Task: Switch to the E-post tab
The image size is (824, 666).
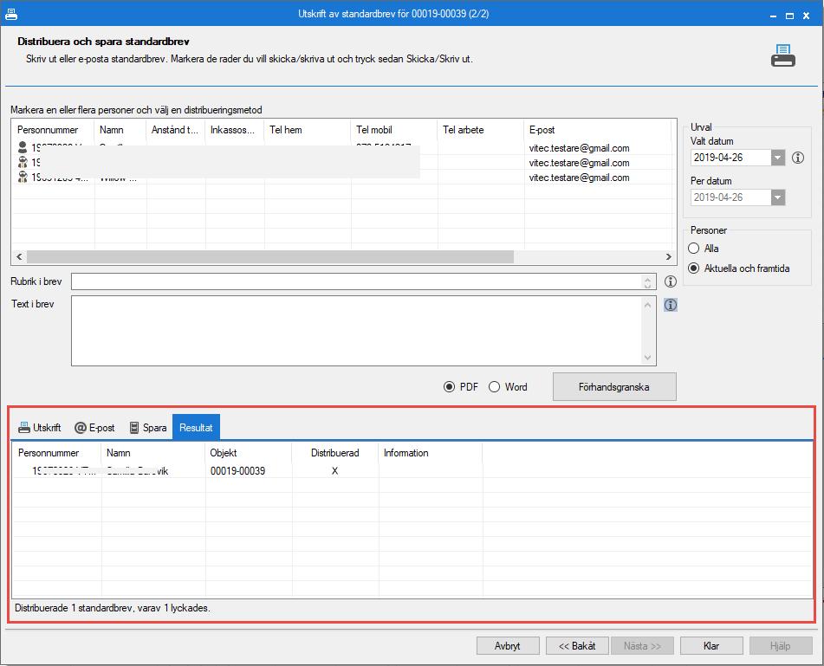Action: tap(94, 428)
